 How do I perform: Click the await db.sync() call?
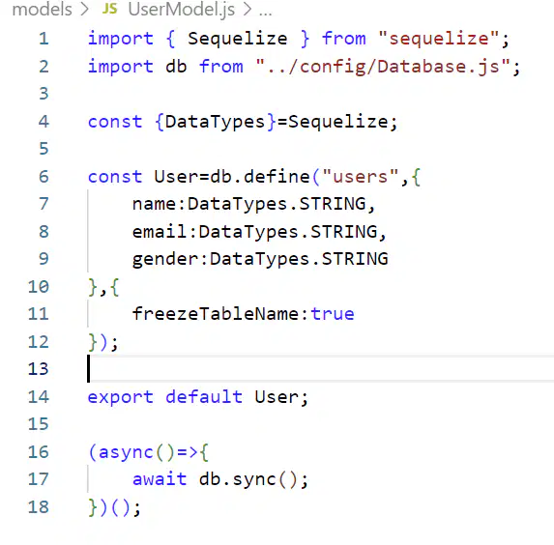click(x=220, y=479)
